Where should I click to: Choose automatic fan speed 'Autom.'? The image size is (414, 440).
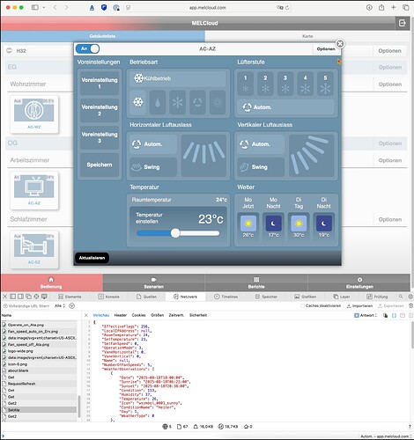point(285,107)
